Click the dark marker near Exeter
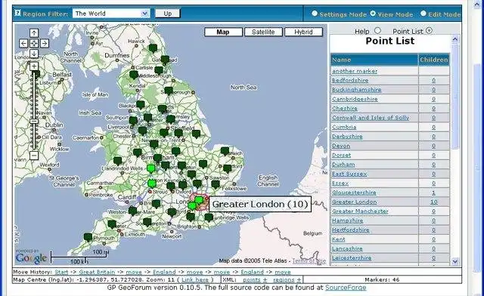 click(x=112, y=224)
